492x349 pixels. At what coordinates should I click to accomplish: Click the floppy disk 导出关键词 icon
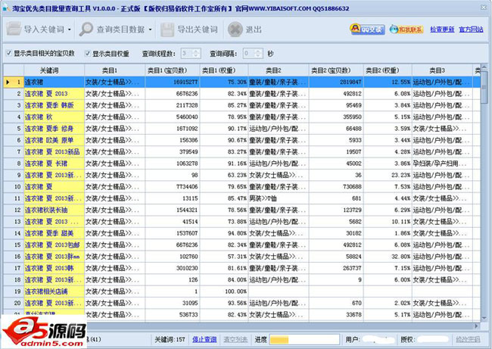[x=167, y=30]
